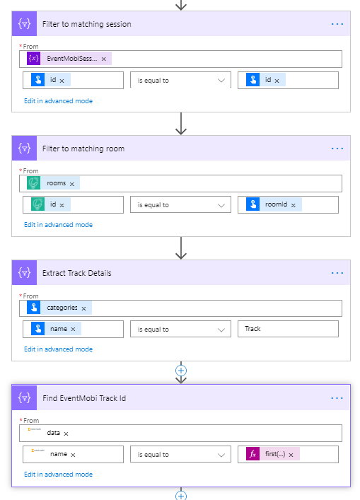The image size is (360, 500).
Task: Remove the rooms token from the From field
Action: click(x=71, y=184)
